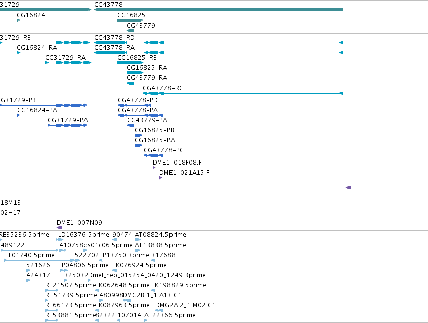Click the 107014 EST label
Viewport: 428px width, 323px height.
pos(129,315)
